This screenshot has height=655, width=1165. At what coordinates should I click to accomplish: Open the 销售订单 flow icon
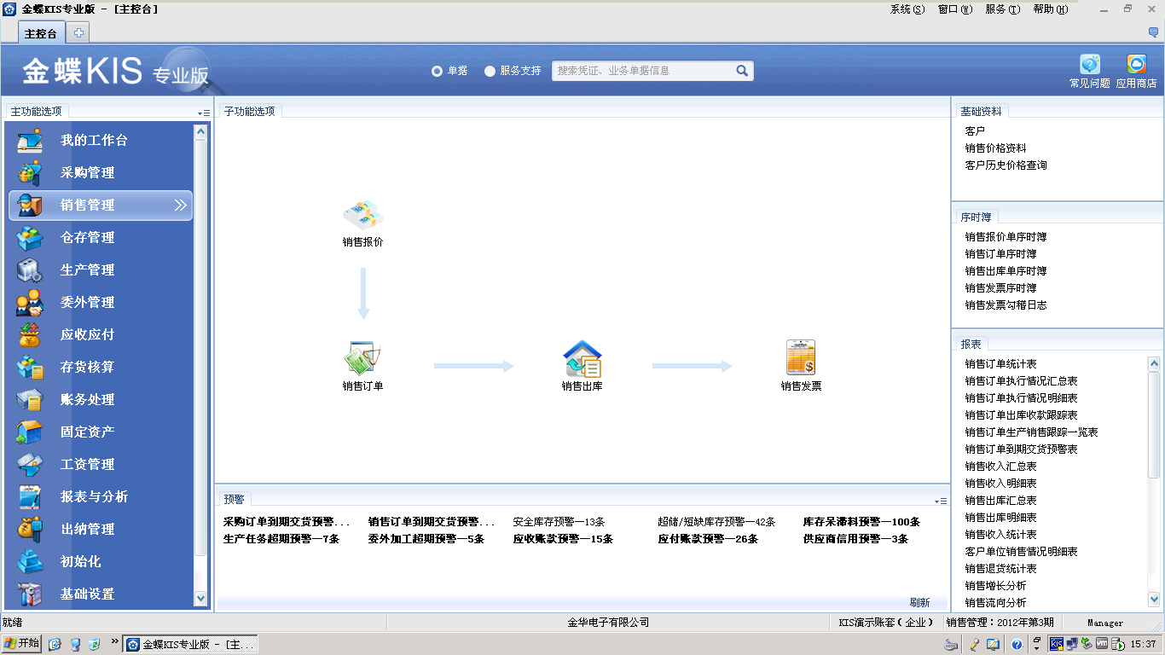tap(363, 358)
